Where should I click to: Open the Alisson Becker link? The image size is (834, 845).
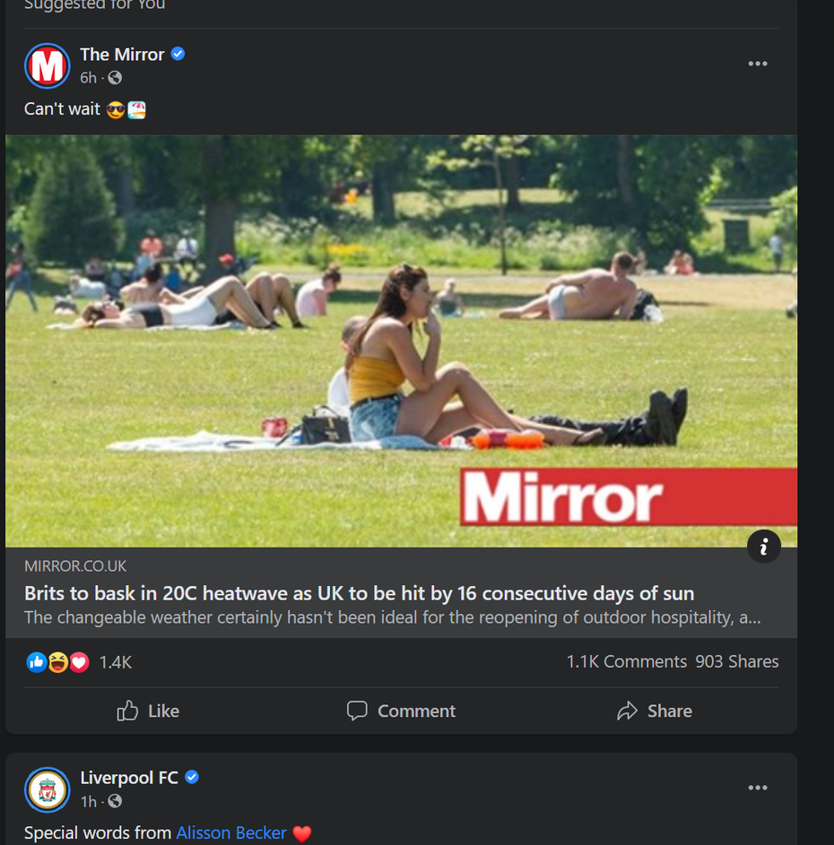point(231,832)
